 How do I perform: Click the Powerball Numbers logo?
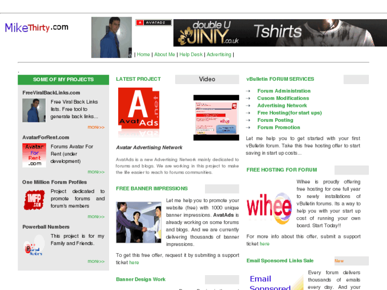pyautogui.click(x=34, y=245)
